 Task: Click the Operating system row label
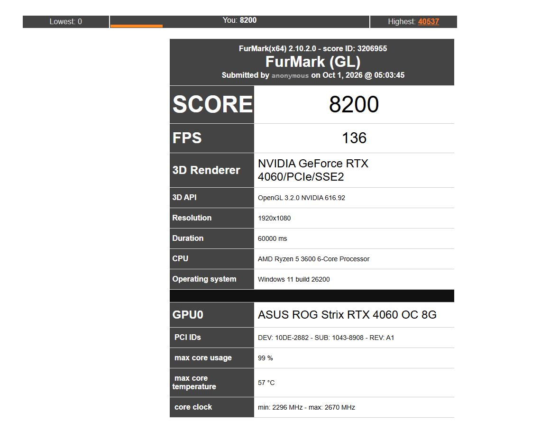[204, 279]
